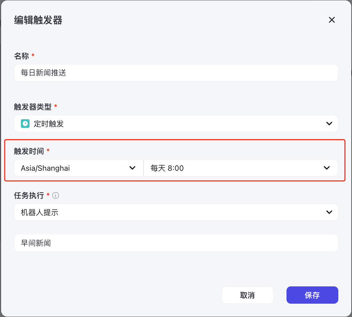Image resolution: width=352 pixels, height=317 pixels.
Task: Click the info icon beside 任务执行
Action: tap(55, 196)
